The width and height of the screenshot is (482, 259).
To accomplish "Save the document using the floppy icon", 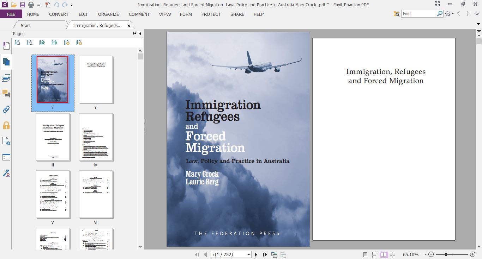I will pos(23,5).
